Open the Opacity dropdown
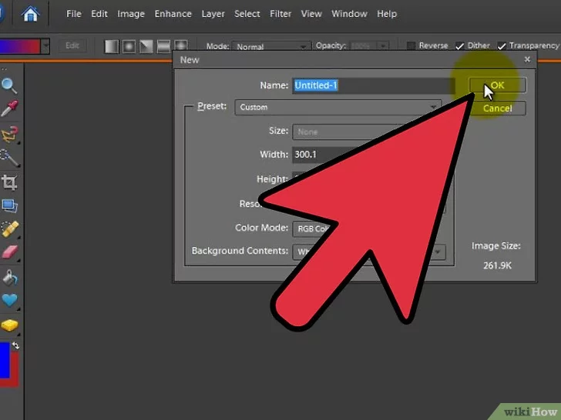The width and height of the screenshot is (561, 420). click(x=382, y=45)
